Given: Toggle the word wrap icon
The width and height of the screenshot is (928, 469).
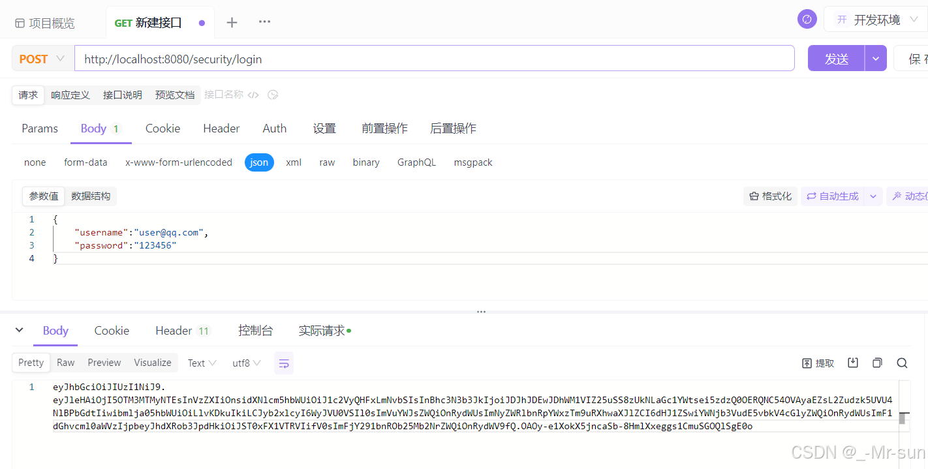Looking at the screenshot, I should [x=284, y=363].
